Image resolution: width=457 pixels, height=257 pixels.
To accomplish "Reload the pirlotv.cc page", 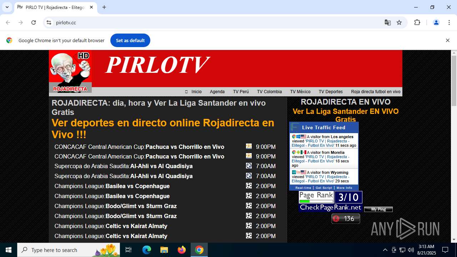I will 34,22.
